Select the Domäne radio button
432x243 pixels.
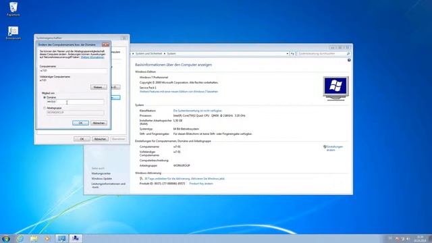click(45, 97)
